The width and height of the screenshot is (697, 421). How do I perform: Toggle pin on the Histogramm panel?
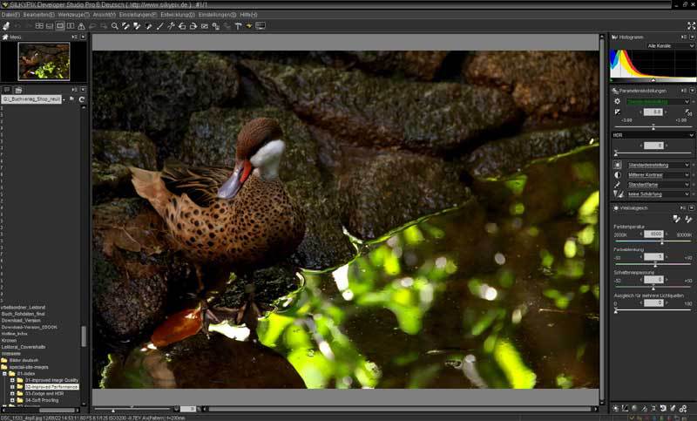684,37
